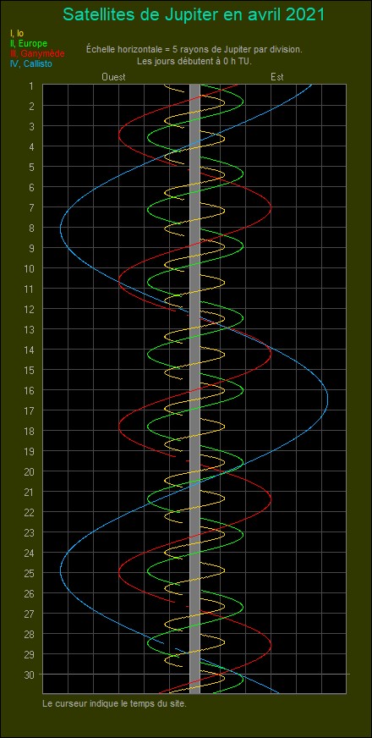Click the green Europe legend entry

pyautogui.click(x=28, y=44)
